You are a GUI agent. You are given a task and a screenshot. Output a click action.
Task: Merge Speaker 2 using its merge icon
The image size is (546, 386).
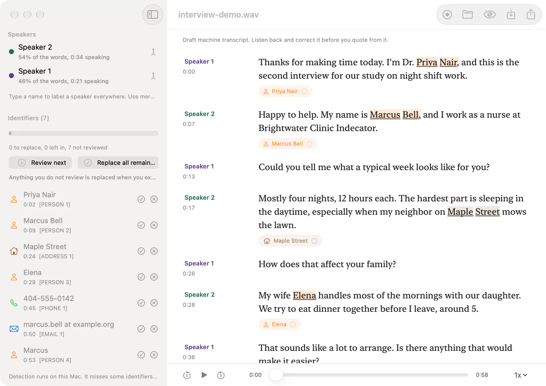tap(153, 52)
